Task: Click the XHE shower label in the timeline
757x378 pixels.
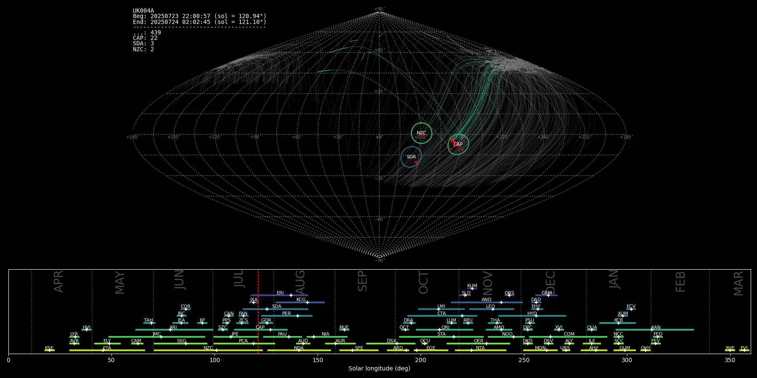Action: tap(730, 348)
